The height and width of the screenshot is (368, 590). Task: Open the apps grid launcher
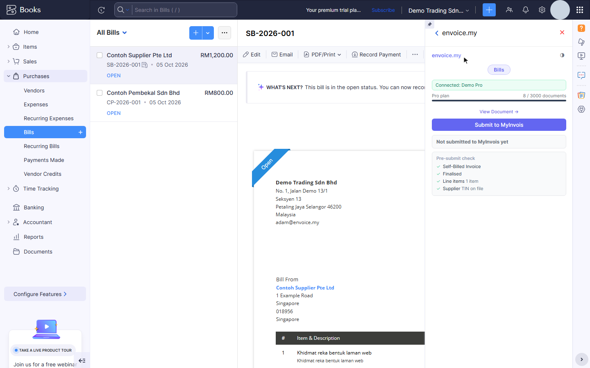(x=580, y=10)
